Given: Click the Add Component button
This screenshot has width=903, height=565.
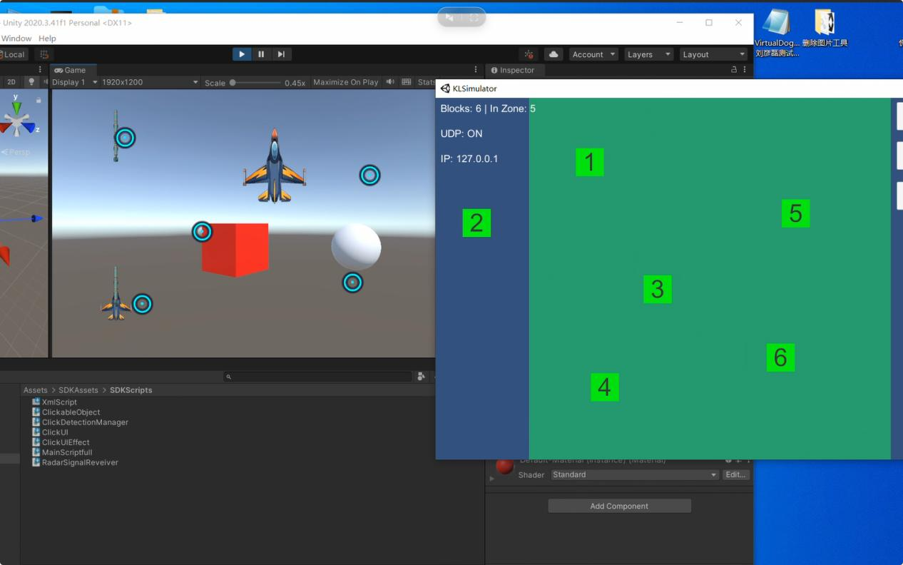Looking at the screenshot, I should coord(619,506).
